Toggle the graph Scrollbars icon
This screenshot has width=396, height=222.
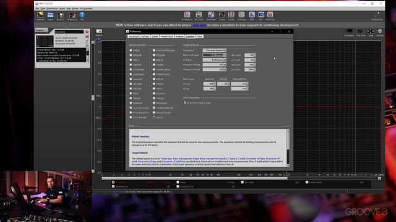click(349, 31)
